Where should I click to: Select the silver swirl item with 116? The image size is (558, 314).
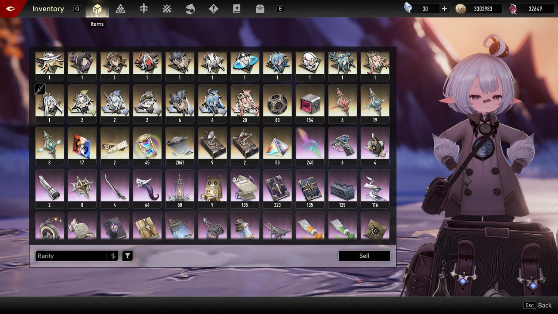click(375, 188)
